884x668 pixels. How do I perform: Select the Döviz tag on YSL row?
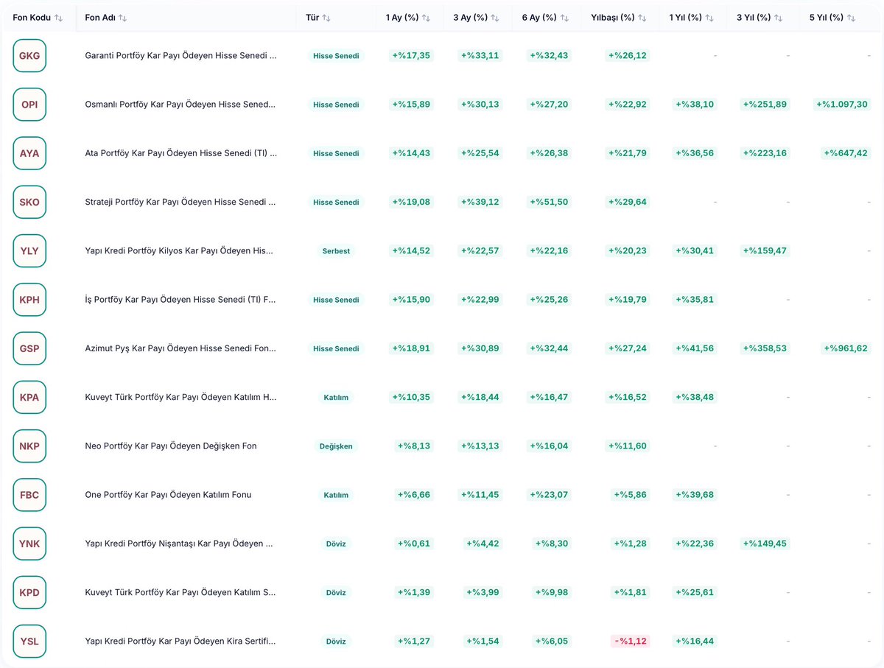[336, 641]
